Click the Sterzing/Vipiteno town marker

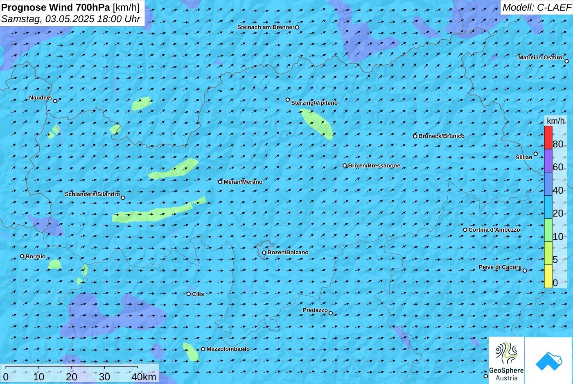click(x=288, y=99)
